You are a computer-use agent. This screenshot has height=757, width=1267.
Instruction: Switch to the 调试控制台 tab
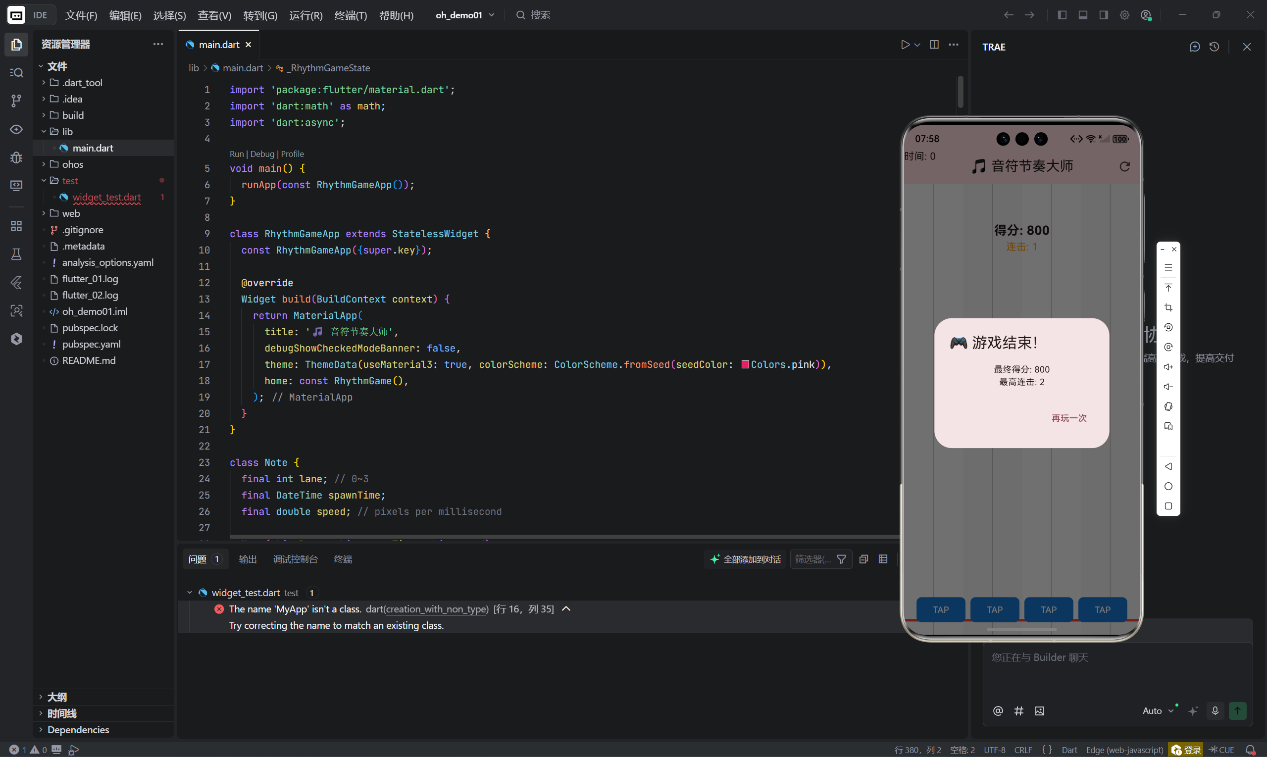tap(295, 559)
